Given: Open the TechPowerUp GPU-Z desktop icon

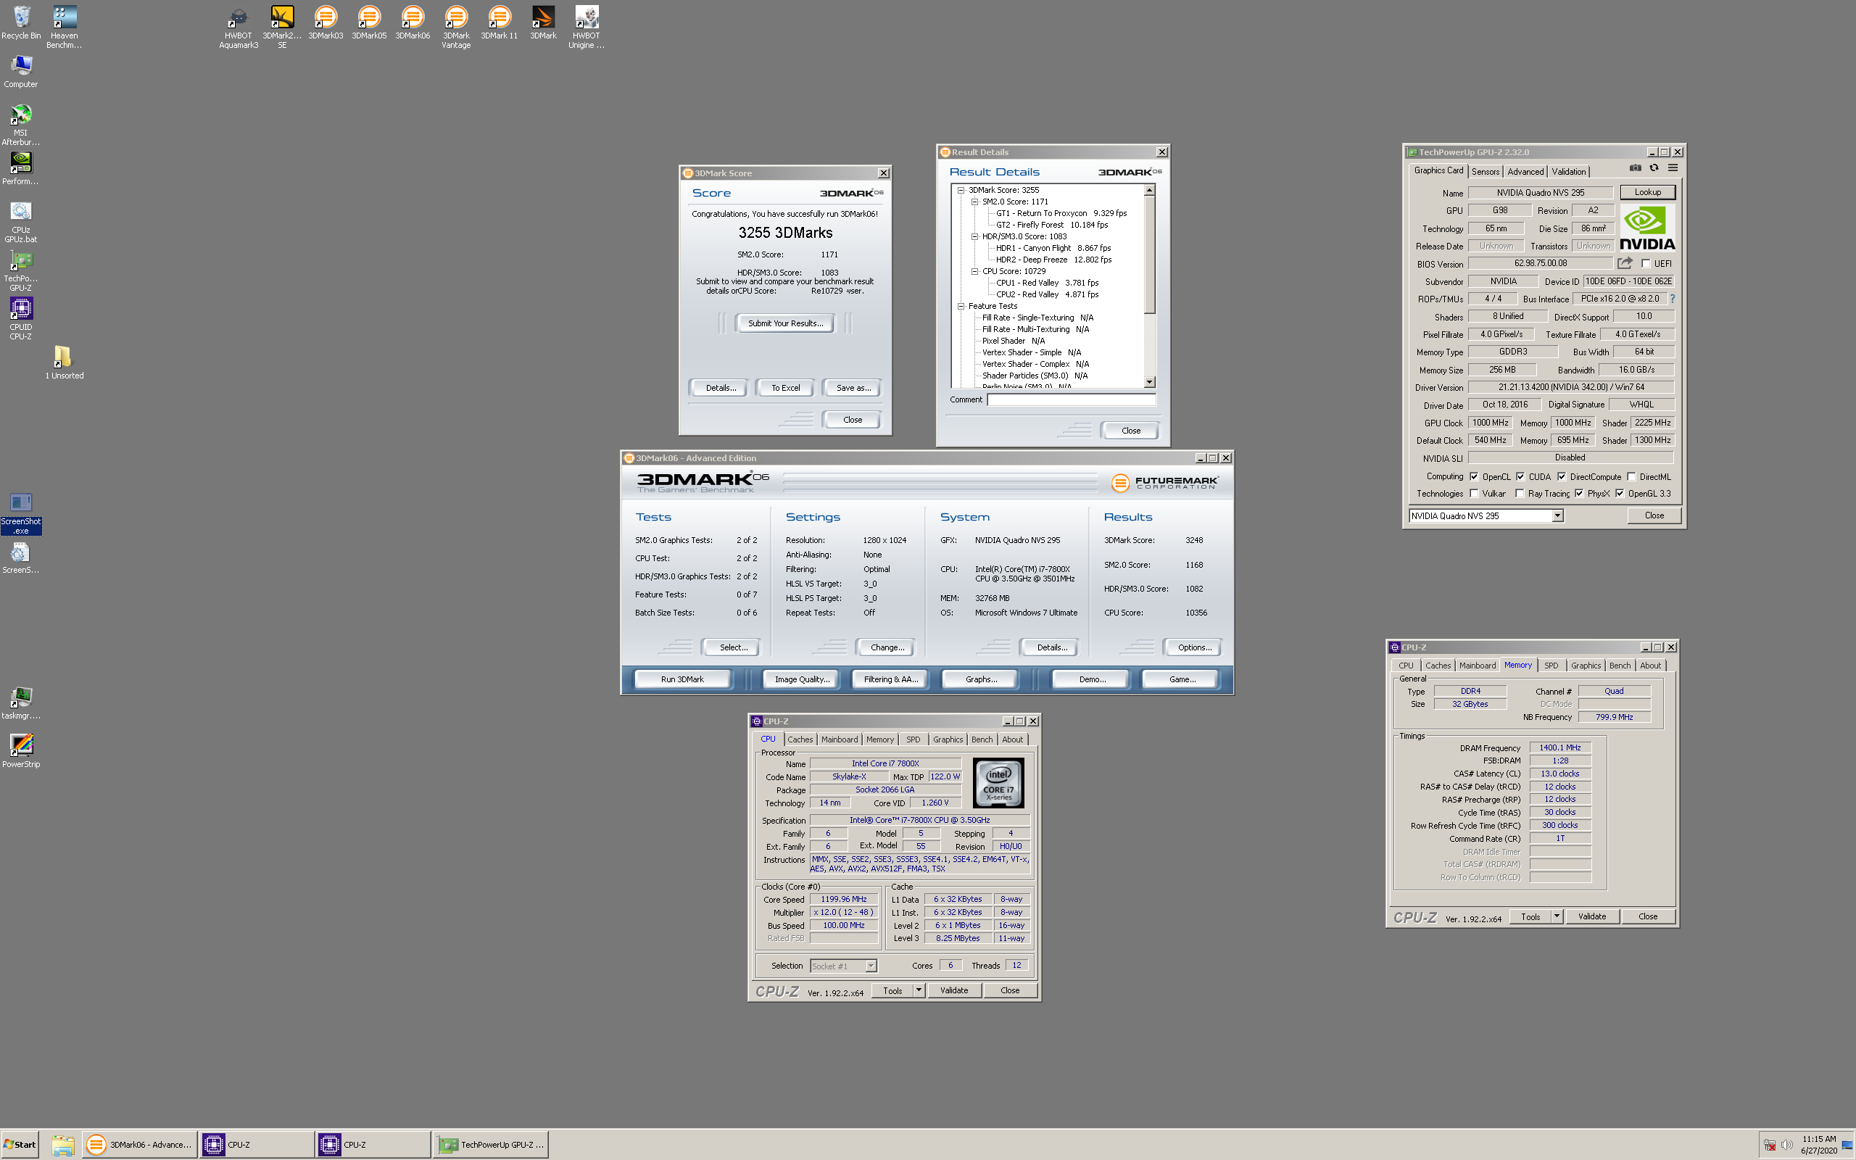Looking at the screenshot, I should [x=22, y=271].
